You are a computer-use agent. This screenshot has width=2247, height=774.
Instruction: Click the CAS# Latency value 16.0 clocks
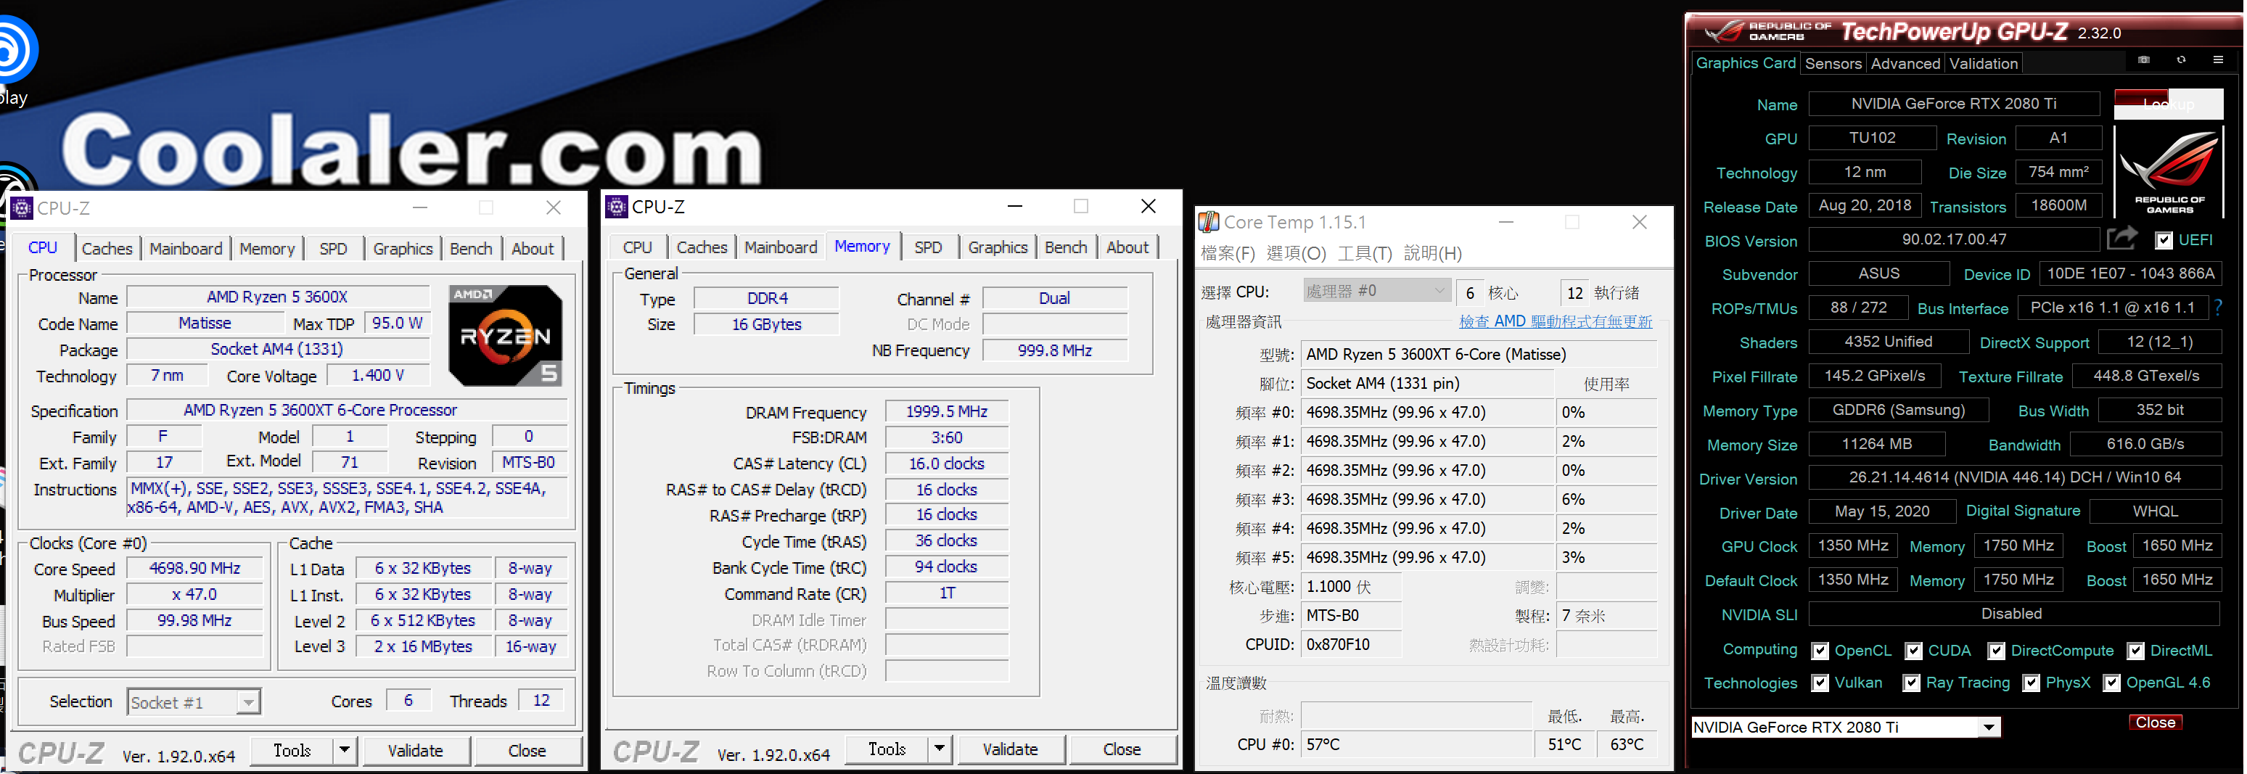[946, 464]
